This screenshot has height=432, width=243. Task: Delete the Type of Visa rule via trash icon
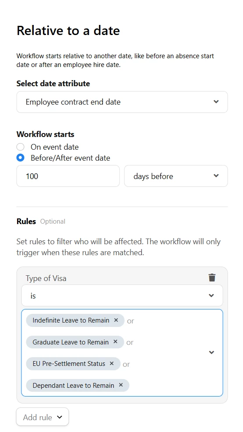[212, 277]
